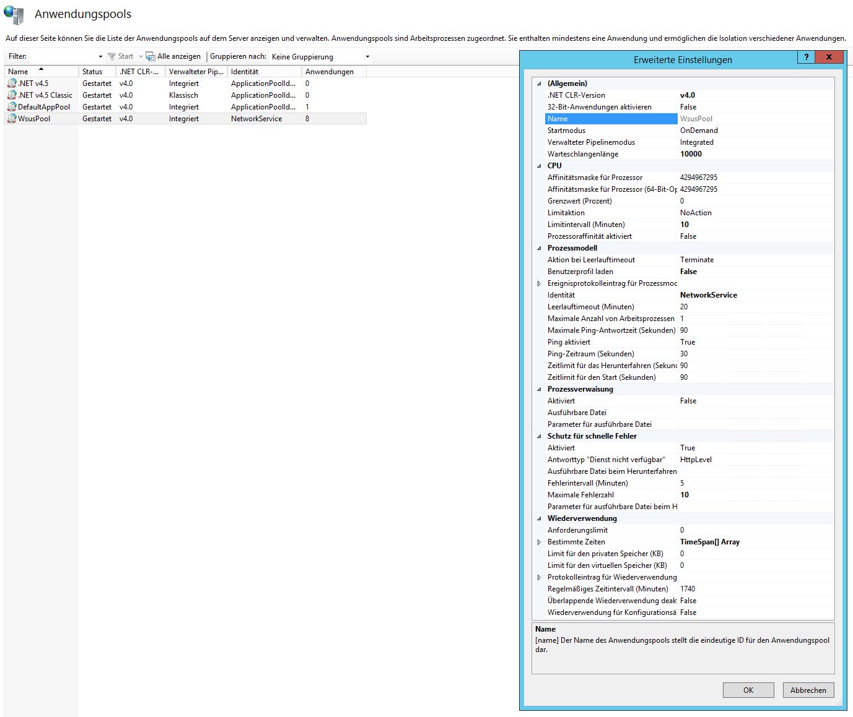
Task: Click the Klassisch pipeline cell
Action: click(x=183, y=95)
